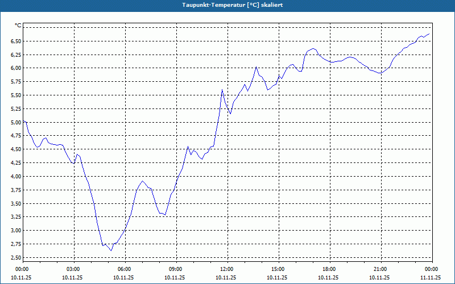Click the '10.11.25' date under 15:00
Screen dimensions: 455x284
277,277
